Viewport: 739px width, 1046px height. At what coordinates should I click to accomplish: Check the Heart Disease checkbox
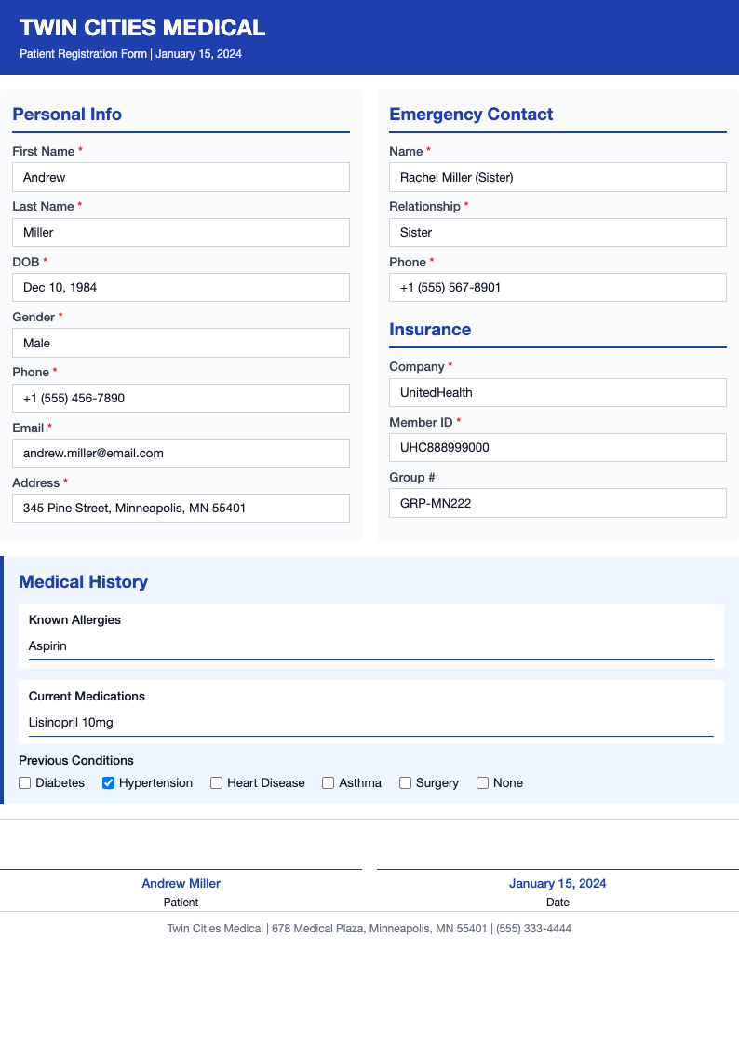tap(216, 782)
